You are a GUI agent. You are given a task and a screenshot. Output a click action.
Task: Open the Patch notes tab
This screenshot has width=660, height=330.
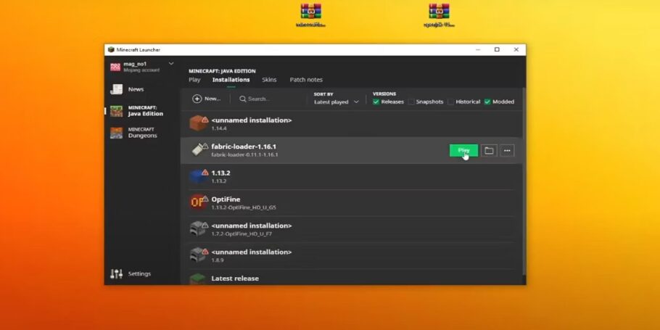point(306,80)
